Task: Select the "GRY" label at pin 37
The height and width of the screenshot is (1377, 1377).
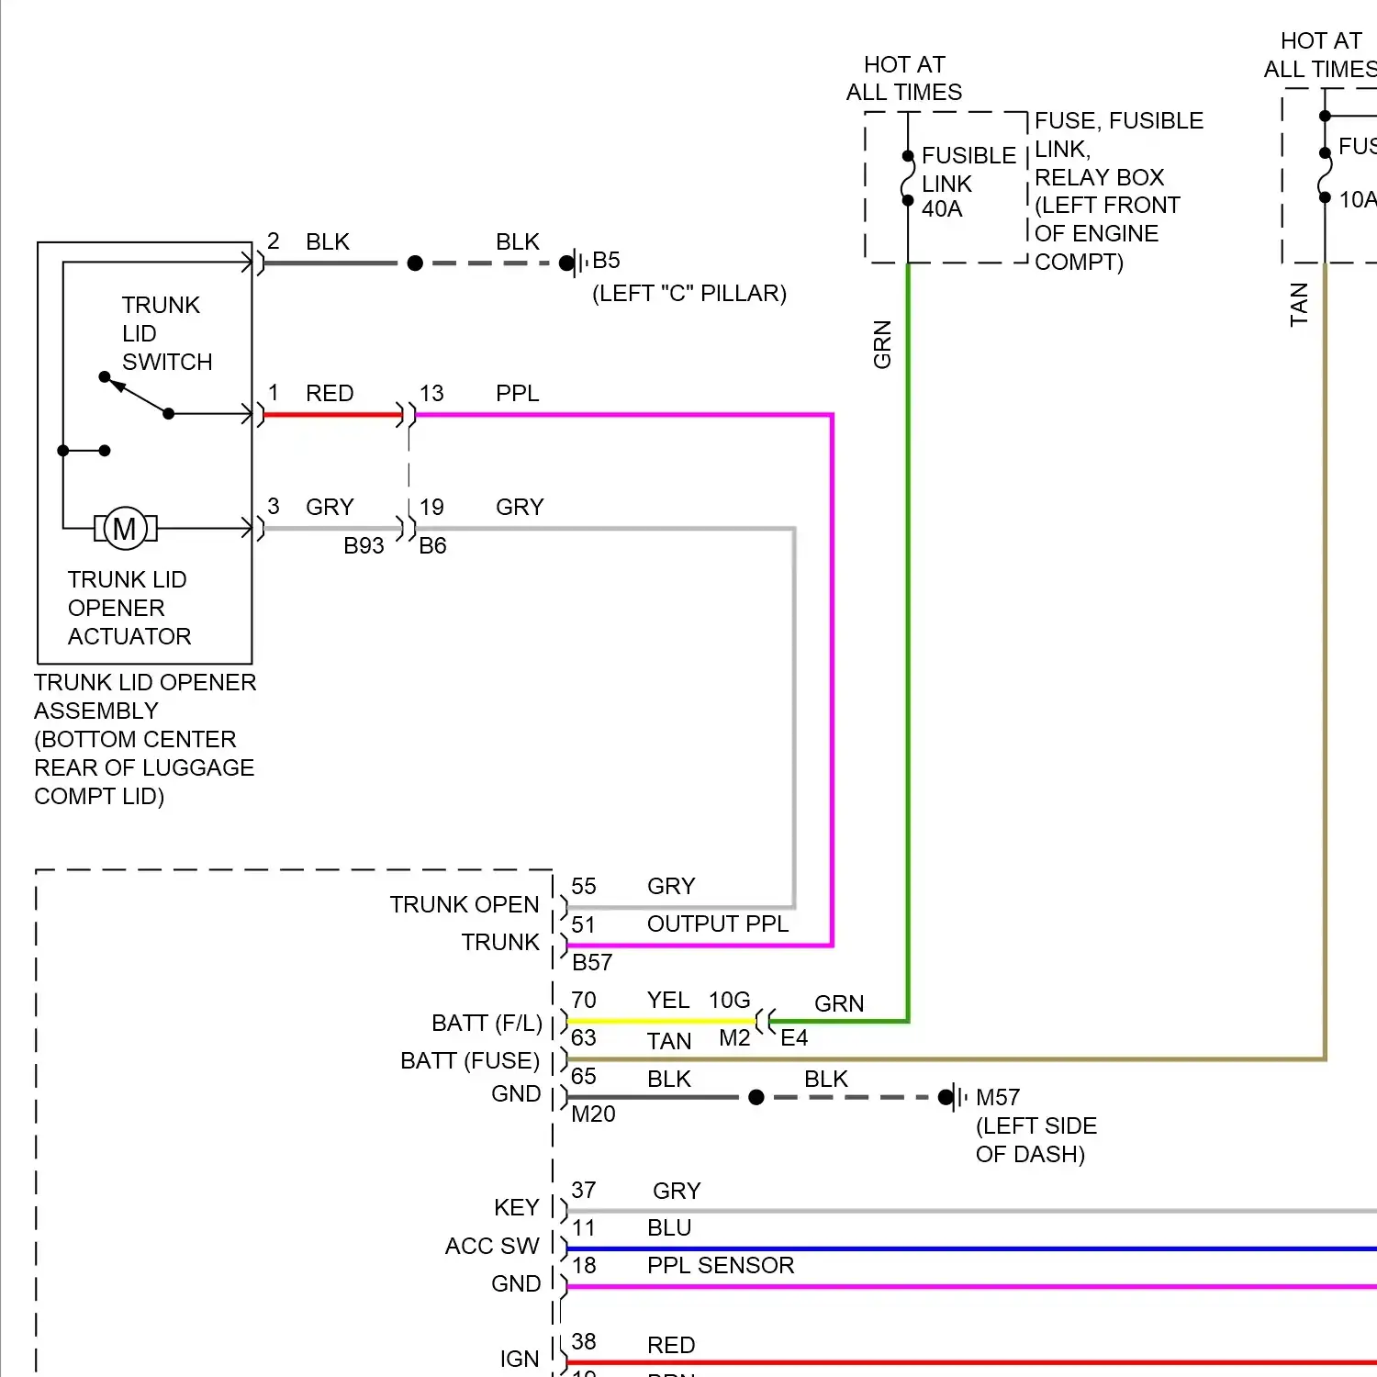Action: pos(677,1192)
